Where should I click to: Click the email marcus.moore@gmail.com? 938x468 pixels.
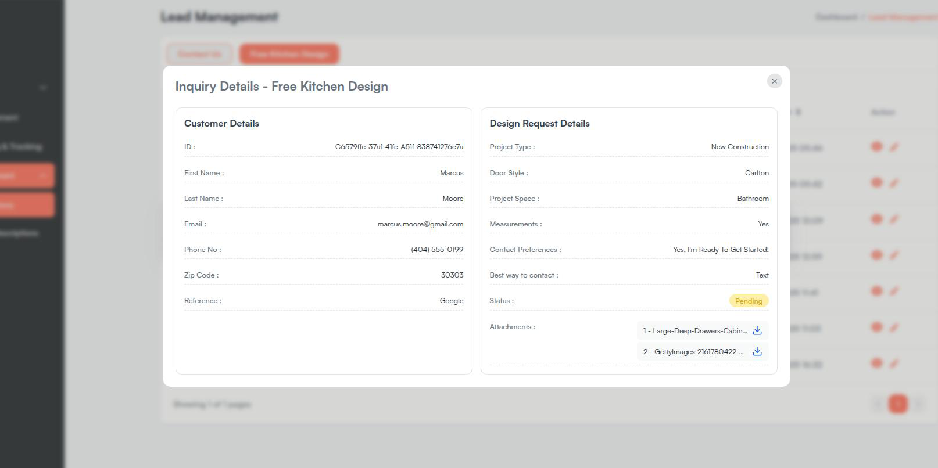(x=420, y=224)
